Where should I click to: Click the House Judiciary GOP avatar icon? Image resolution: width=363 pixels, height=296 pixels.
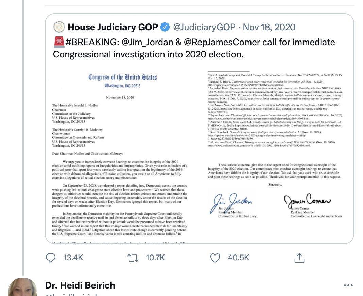point(58,27)
